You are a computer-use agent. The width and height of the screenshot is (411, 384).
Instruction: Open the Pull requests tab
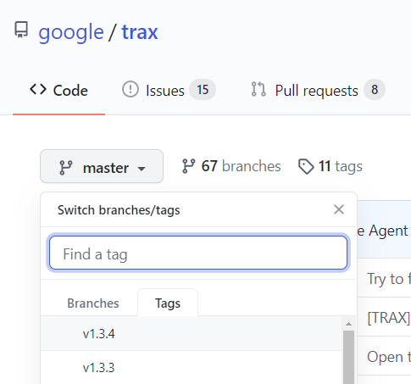point(318,90)
